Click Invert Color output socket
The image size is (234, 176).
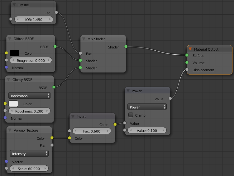tap(115, 124)
